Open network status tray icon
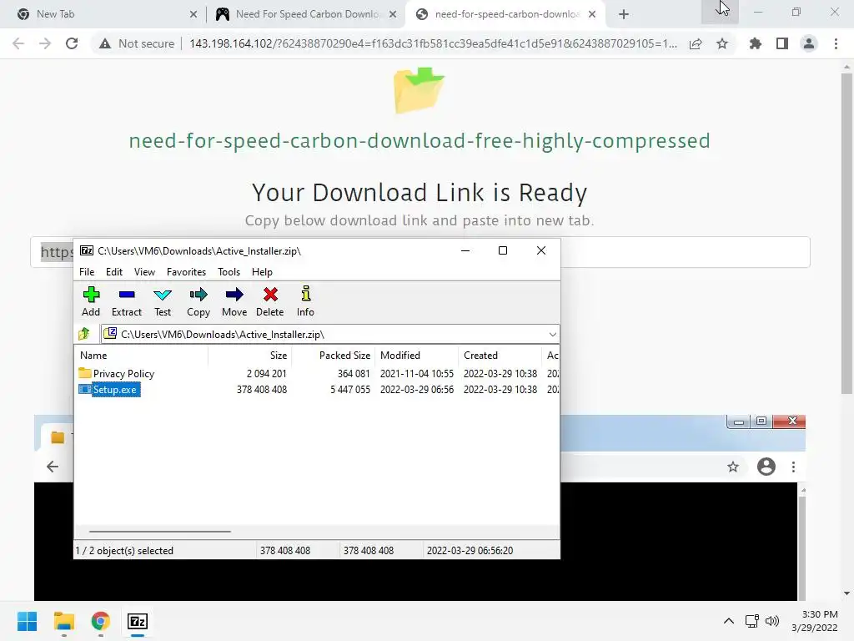Viewport: 854px width, 641px height. (x=752, y=621)
